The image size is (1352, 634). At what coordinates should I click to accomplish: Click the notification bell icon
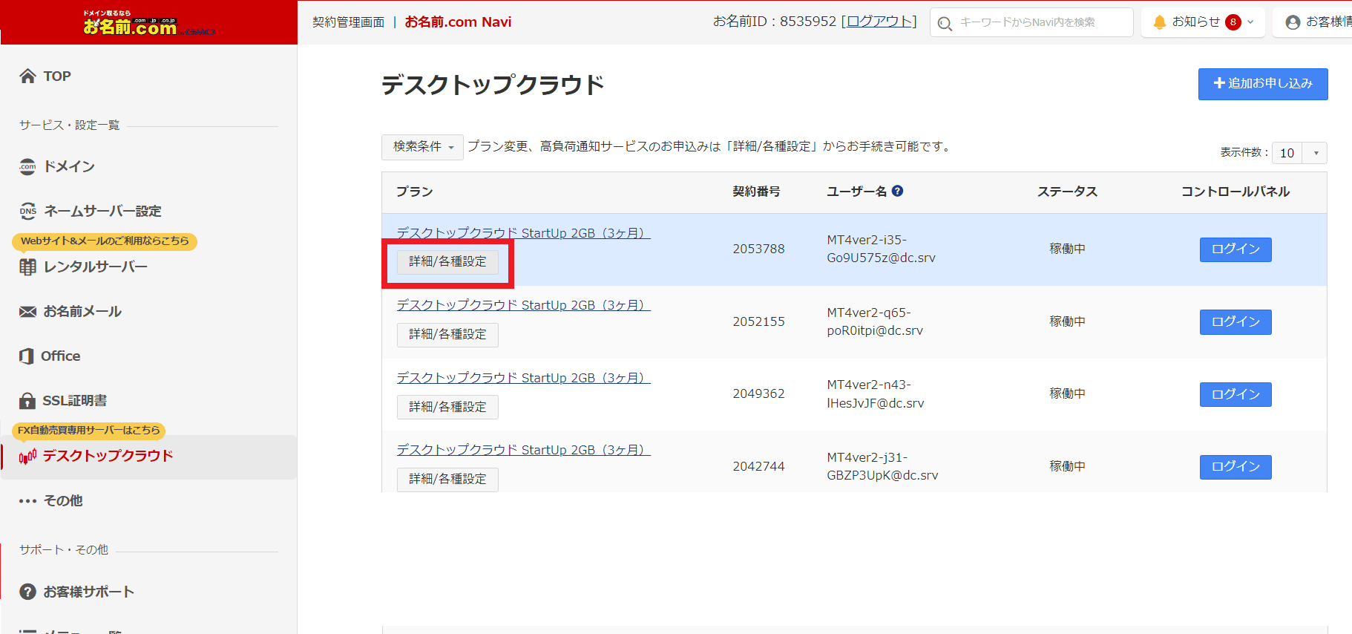click(1159, 22)
